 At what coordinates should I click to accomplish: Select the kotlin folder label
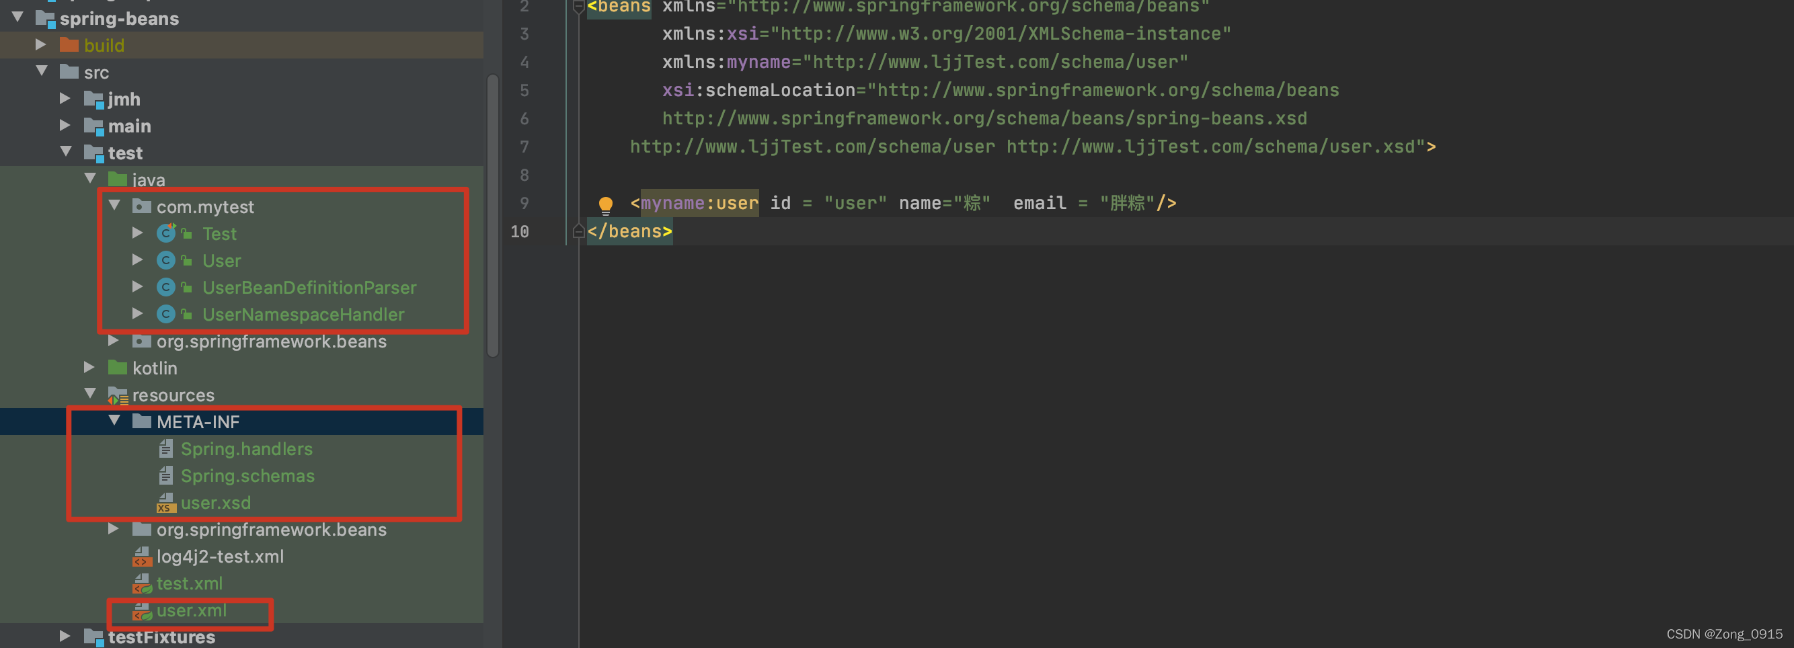click(155, 368)
